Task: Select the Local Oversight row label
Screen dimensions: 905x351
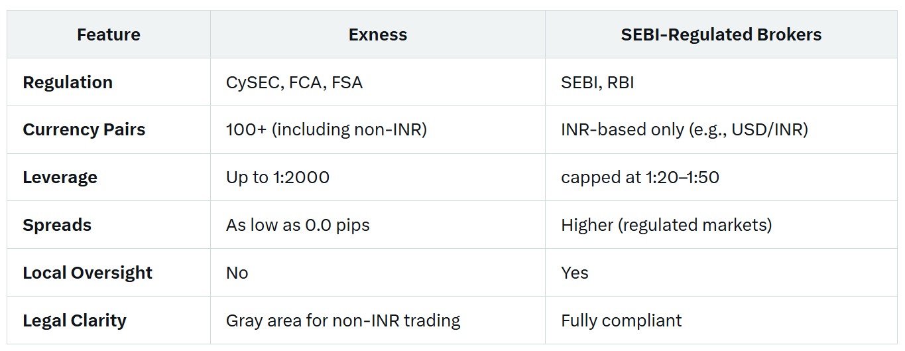Action: coord(88,273)
